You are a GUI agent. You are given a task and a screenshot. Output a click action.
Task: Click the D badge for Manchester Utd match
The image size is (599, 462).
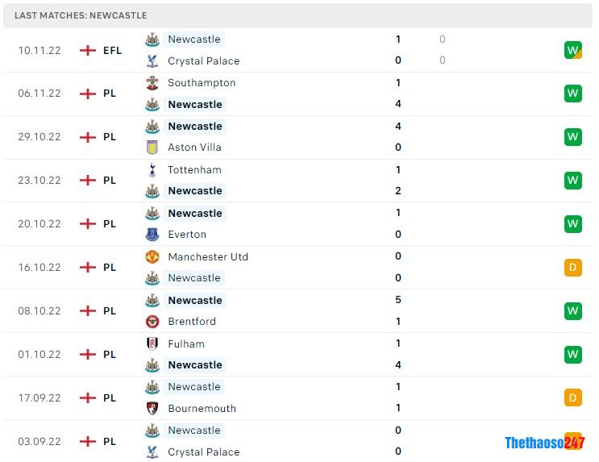pyautogui.click(x=572, y=268)
